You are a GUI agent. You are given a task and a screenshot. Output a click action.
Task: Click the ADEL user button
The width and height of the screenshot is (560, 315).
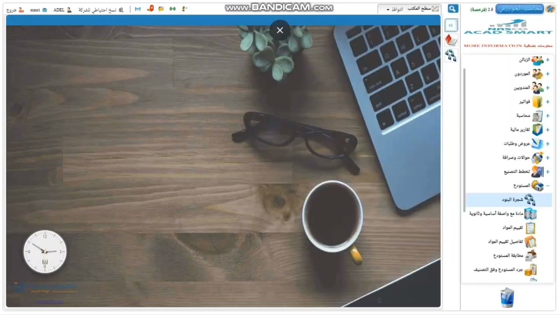[62, 10]
